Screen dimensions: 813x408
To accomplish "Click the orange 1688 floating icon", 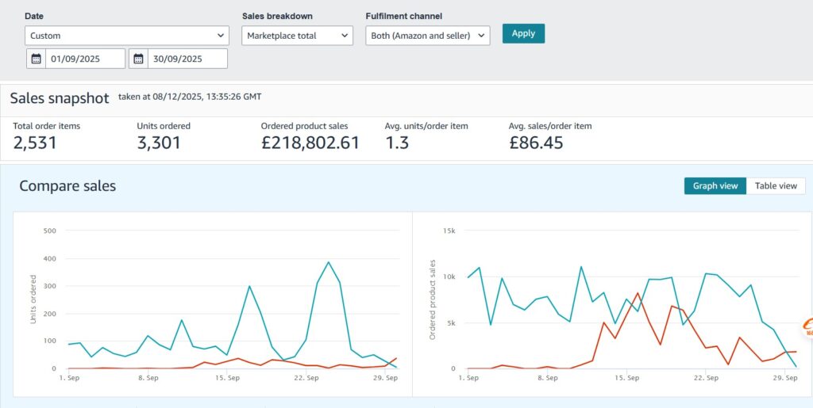I will [x=806, y=328].
